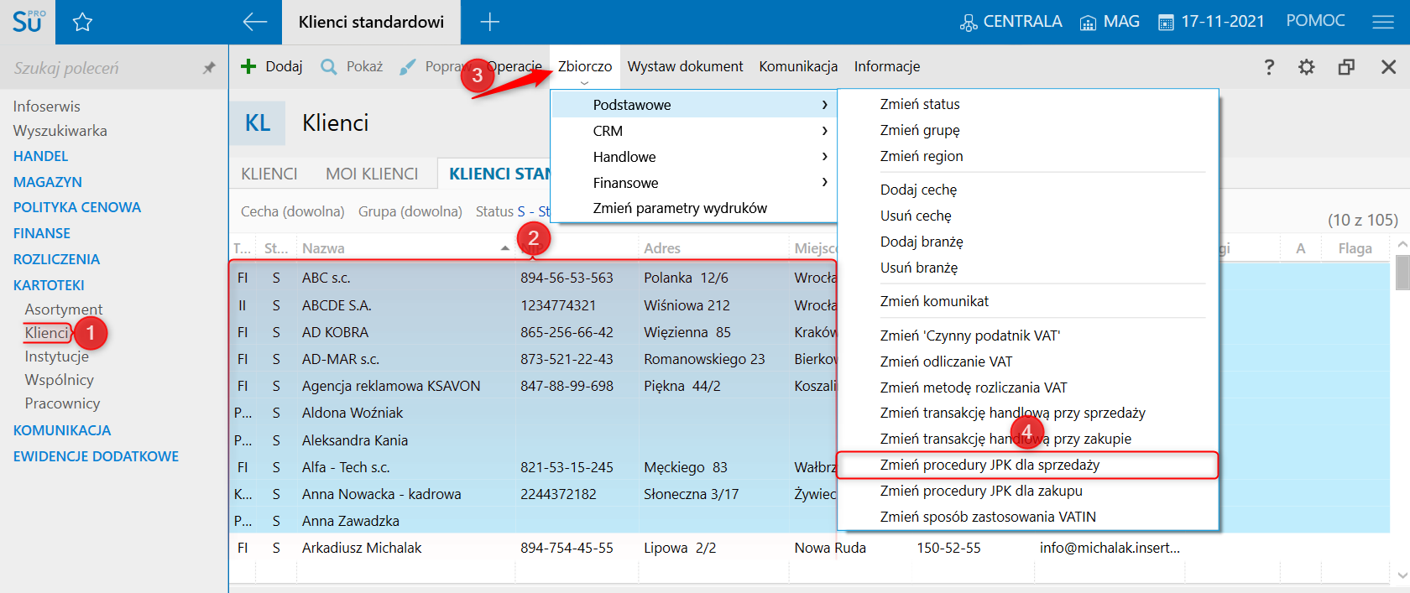Open Pracownicy under Kartoteki

[62, 403]
